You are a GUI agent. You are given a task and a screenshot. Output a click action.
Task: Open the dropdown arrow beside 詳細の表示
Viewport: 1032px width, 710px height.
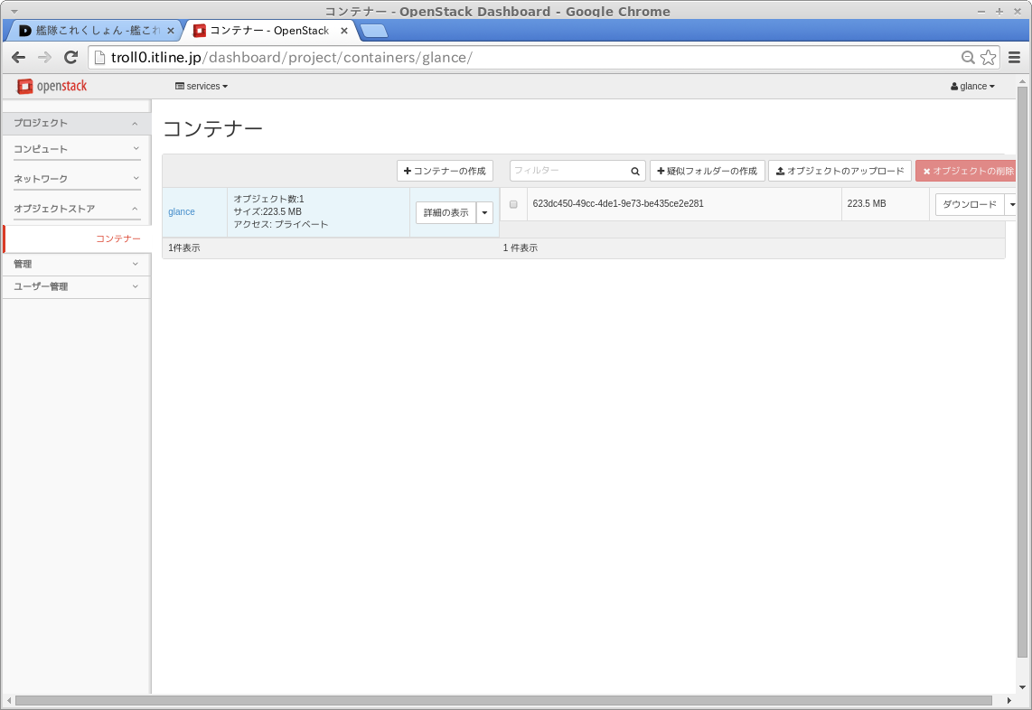pyautogui.click(x=485, y=212)
